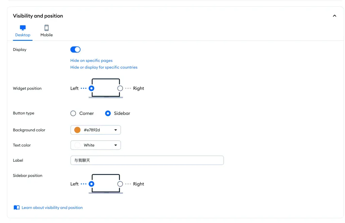Open the Text color dropdown
Image resolution: width=345 pixels, height=223 pixels.
click(95, 145)
